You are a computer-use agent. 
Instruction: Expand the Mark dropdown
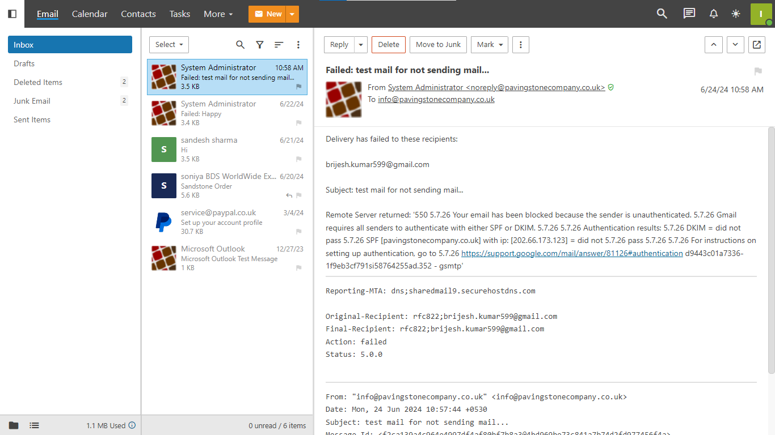point(489,45)
